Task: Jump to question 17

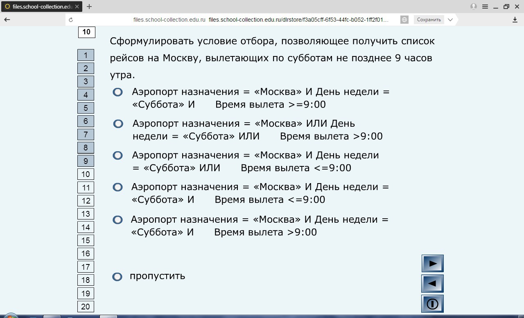Action: 86,267
